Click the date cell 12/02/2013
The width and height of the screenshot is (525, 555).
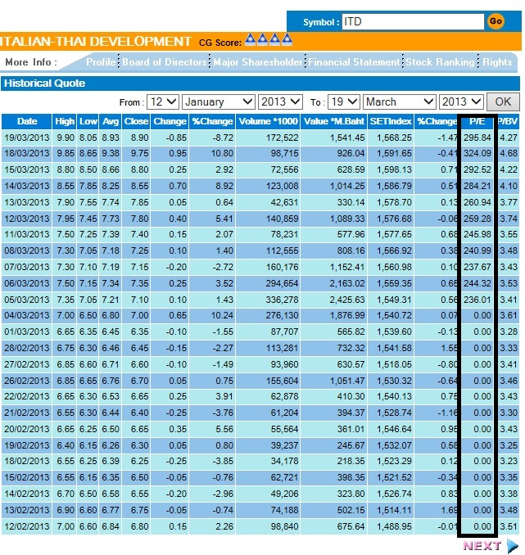pyautogui.click(x=27, y=526)
